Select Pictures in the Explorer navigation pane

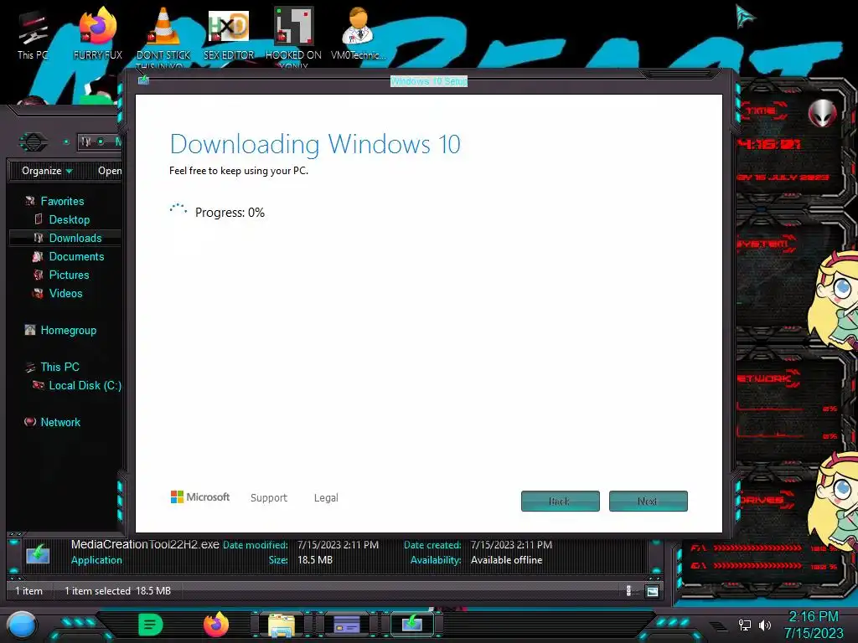pyautogui.click(x=69, y=275)
